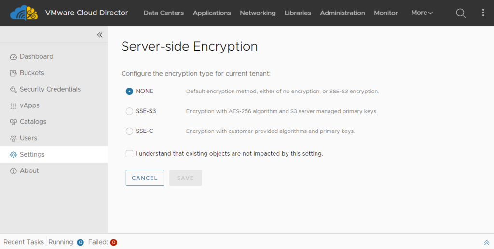The width and height of the screenshot is (494, 249).
Task: Expand the Recent Tasks panel
Action: click(x=486, y=242)
